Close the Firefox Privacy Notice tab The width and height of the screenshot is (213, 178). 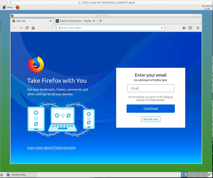(x=94, y=21)
